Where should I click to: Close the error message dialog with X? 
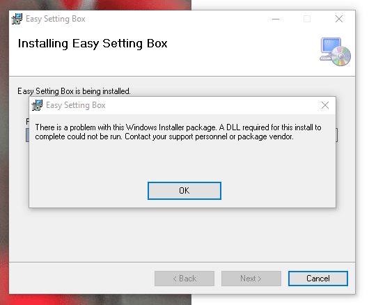tap(325, 105)
